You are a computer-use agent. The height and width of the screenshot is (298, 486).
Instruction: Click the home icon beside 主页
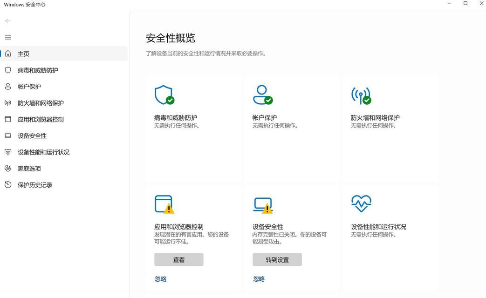(8, 54)
